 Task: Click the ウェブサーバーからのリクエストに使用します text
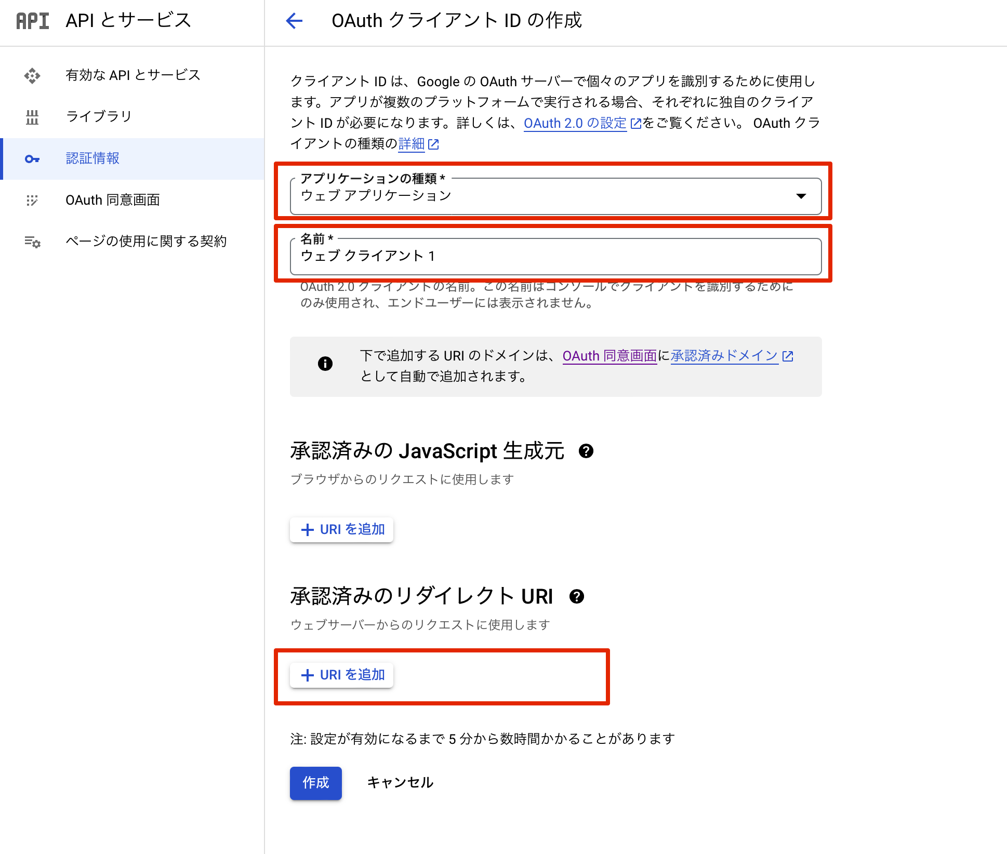point(420,625)
